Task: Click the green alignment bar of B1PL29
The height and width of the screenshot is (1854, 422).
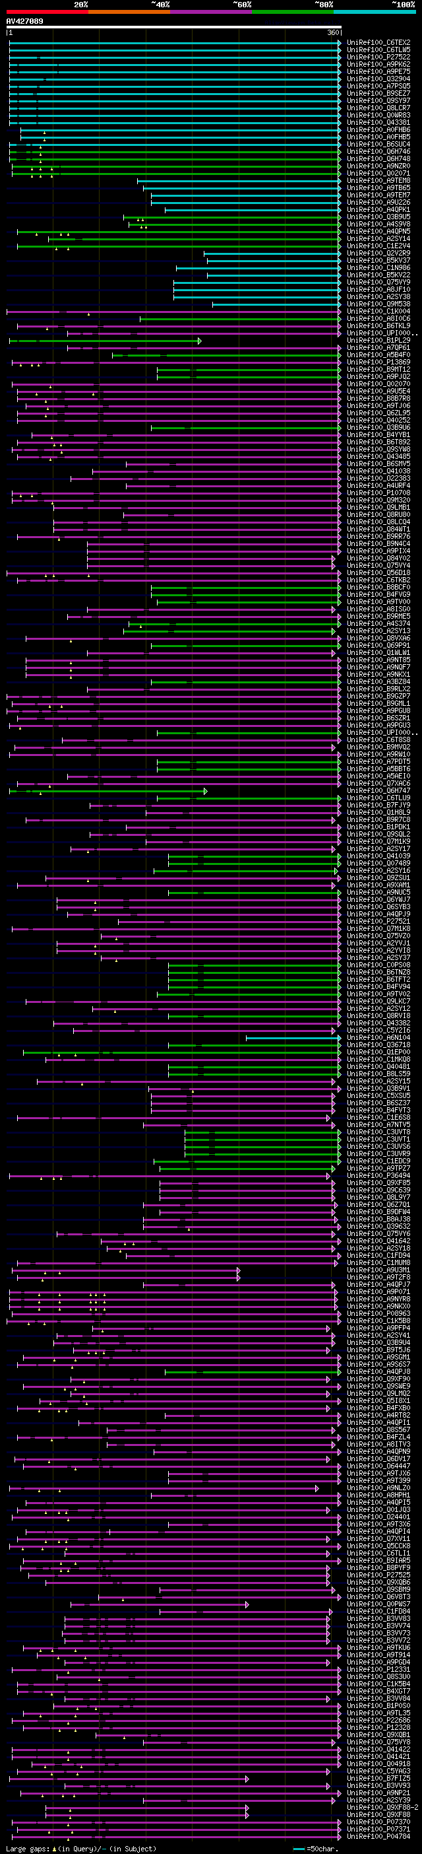Action: pyautogui.click(x=105, y=341)
